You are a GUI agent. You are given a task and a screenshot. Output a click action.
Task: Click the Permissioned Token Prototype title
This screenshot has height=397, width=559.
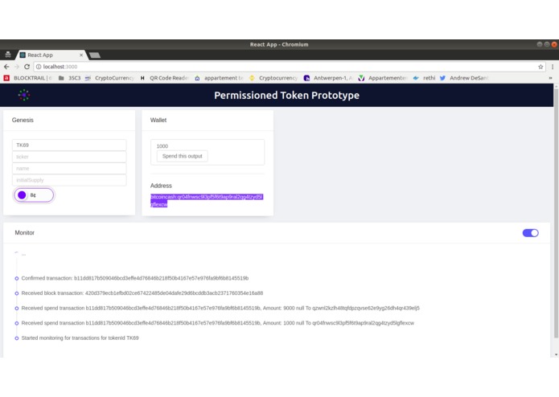(286, 95)
